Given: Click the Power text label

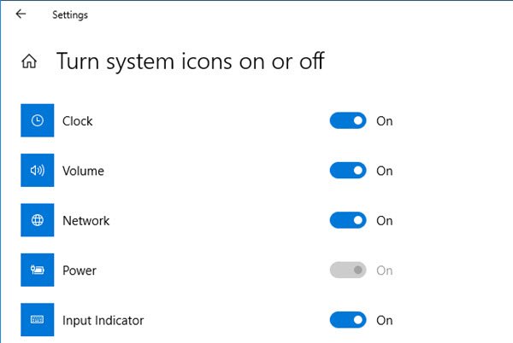Looking at the screenshot, I should [x=80, y=270].
